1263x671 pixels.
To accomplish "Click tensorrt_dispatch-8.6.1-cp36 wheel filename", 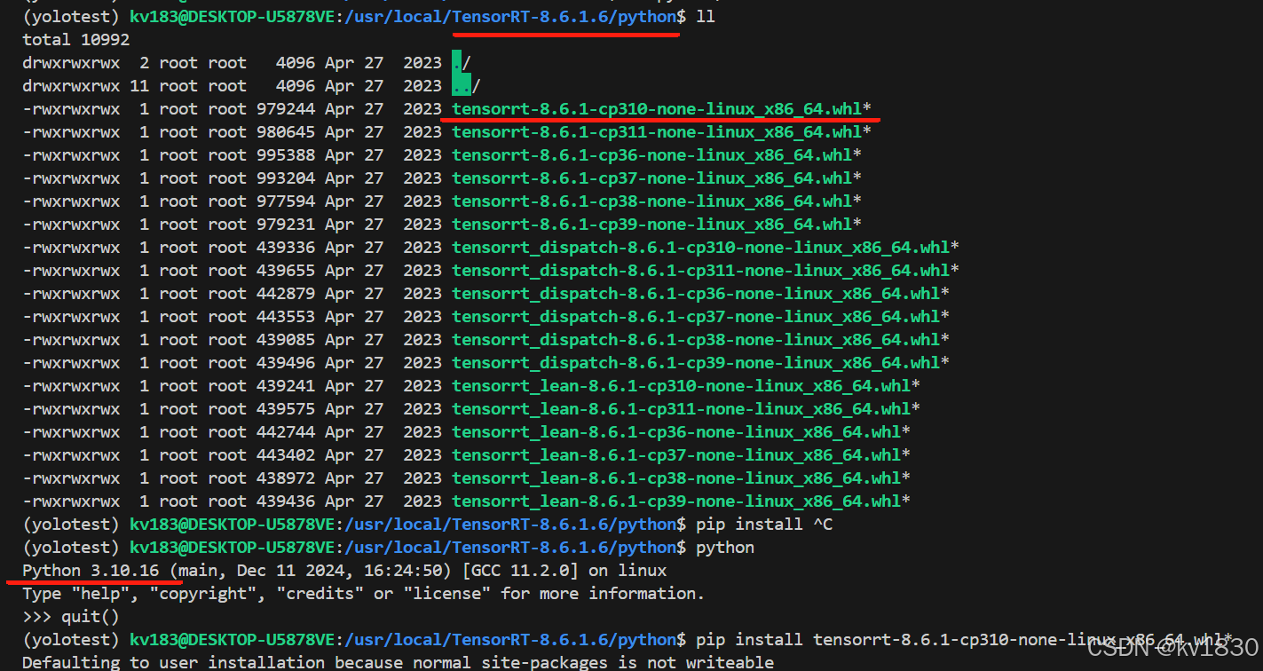I will click(696, 294).
